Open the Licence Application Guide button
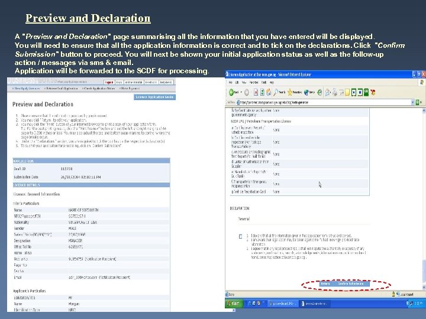The width and height of the screenshot is (426, 319). point(154,97)
